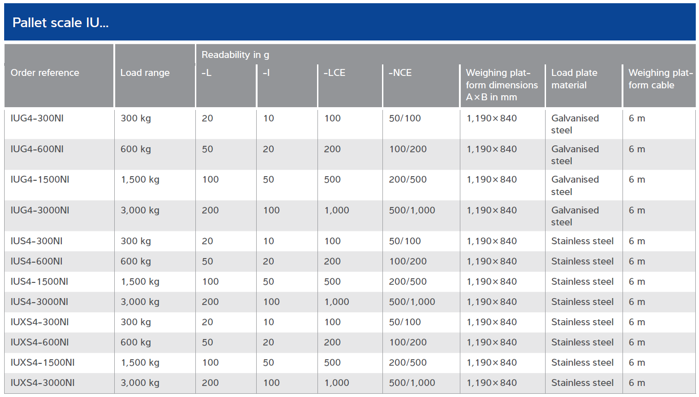Click the '1,500 kg' load range for IUXS4-1500NI
Screen dimensions: 699x397
coord(140,362)
